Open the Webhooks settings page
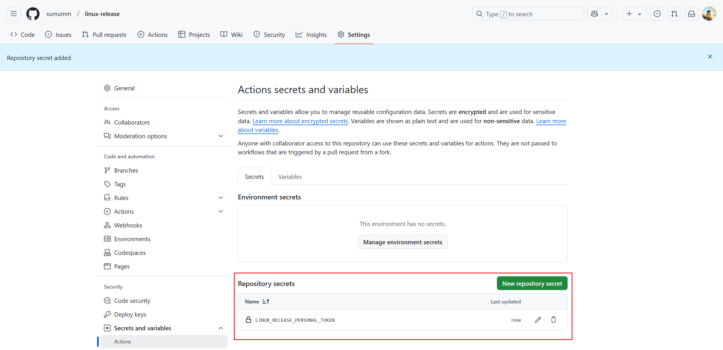The height and width of the screenshot is (350, 723). (x=128, y=225)
